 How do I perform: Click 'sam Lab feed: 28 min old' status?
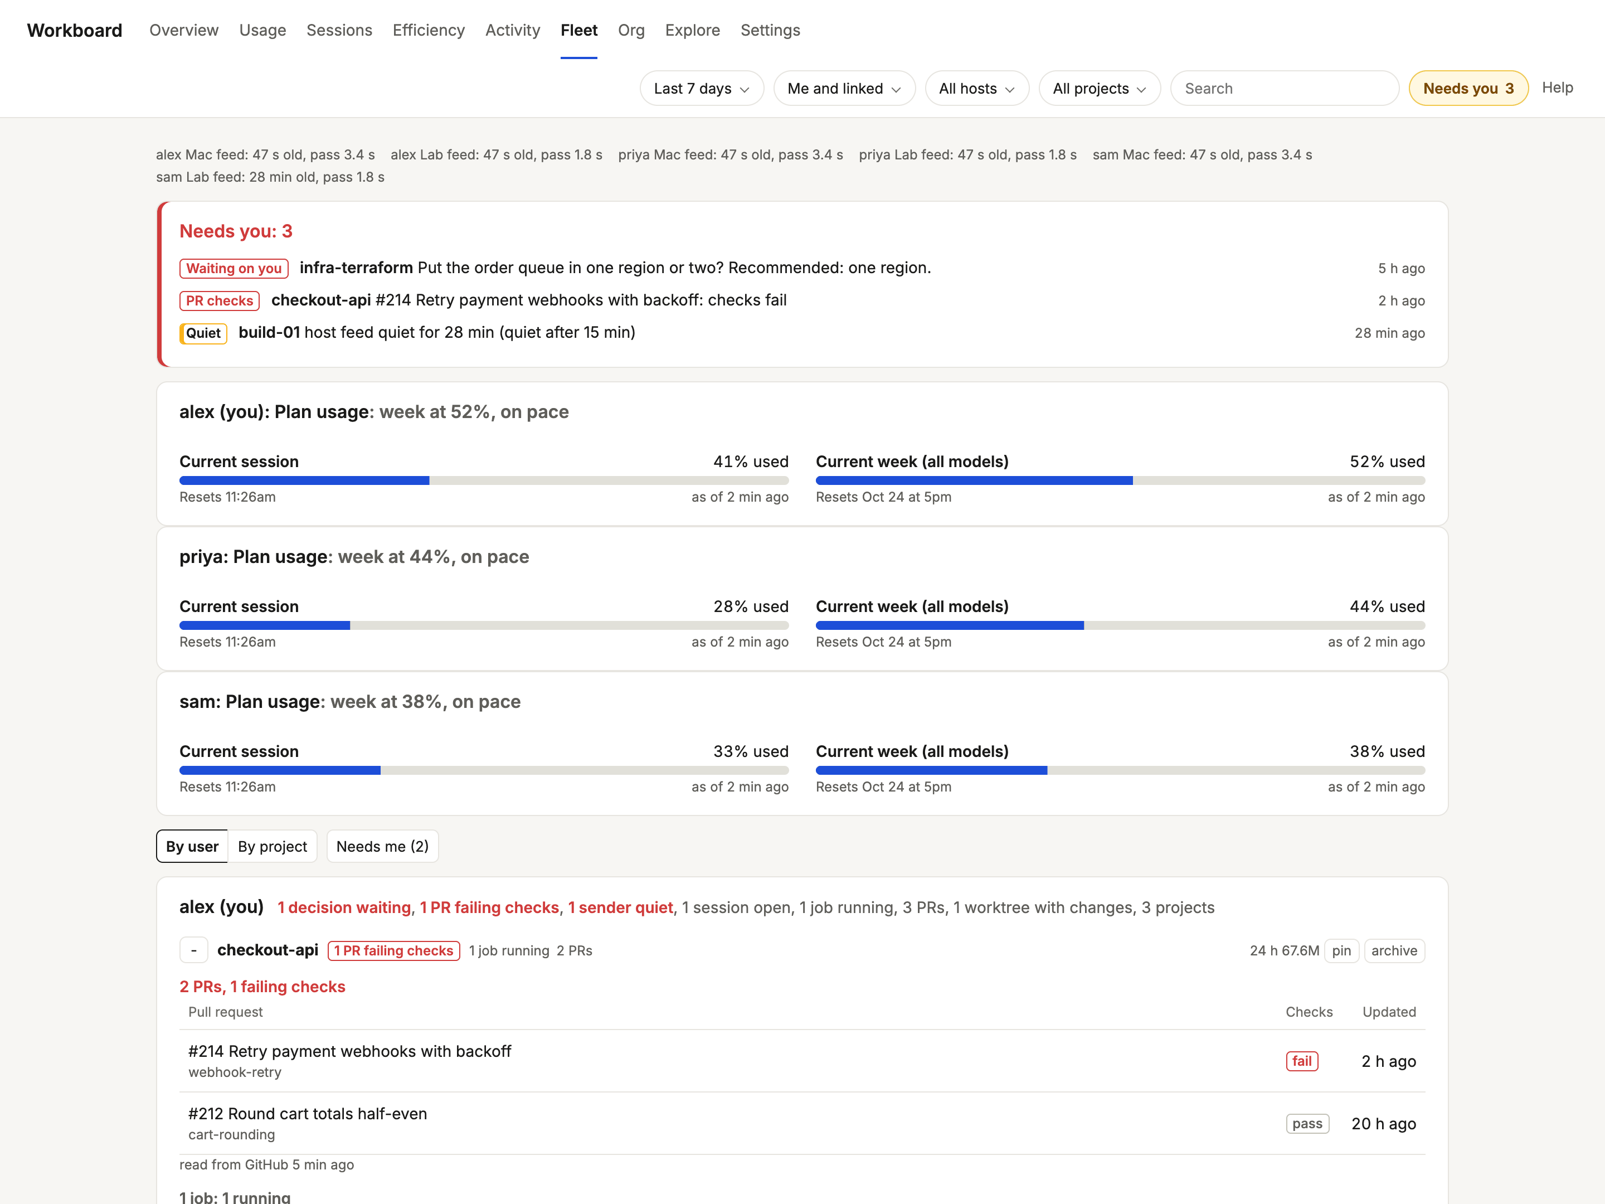pos(270,177)
